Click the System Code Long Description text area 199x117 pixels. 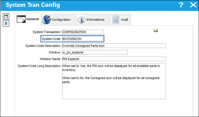pyautogui.click(x=114, y=81)
